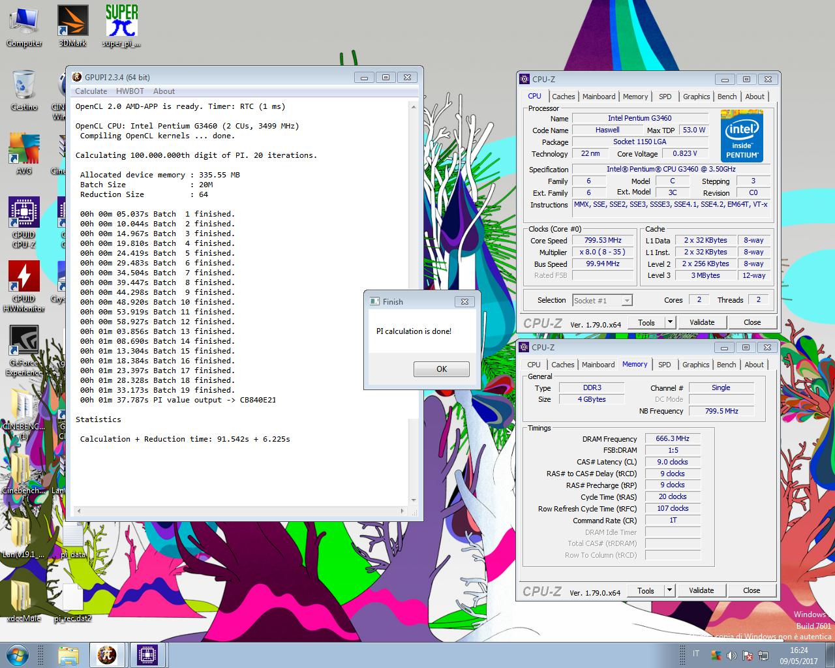Open the 3DMark desktop shortcut
This screenshot has width=835, height=668.
click(x=72, y=26)
